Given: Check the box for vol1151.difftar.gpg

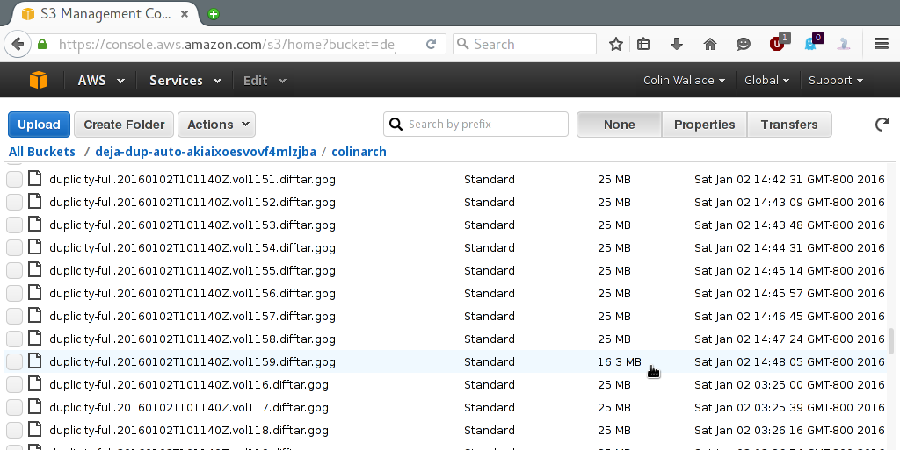Looking at the screenshot, I should [x=14, y=179].
